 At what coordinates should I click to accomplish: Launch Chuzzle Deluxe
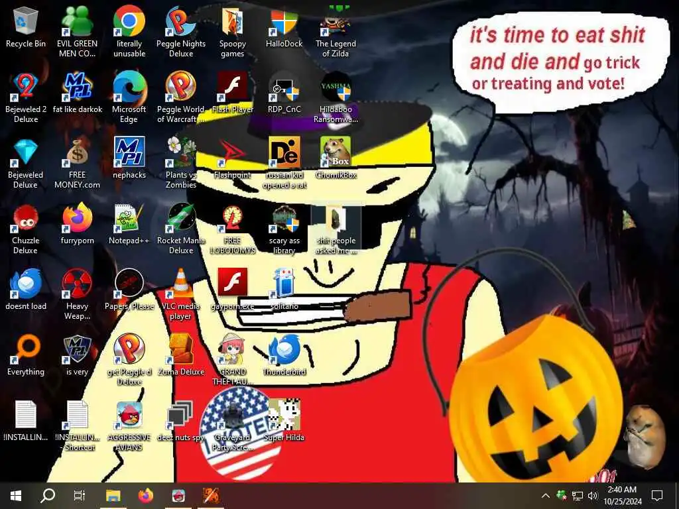[26, 229]
